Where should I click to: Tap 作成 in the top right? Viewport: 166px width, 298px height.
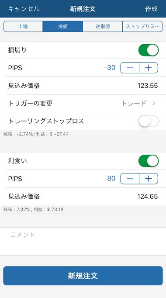point(152,9)
